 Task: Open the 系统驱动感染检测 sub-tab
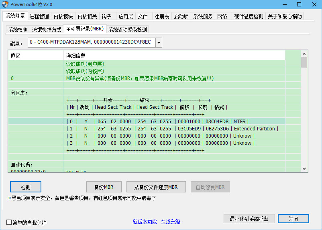click(x=128, y=30)
